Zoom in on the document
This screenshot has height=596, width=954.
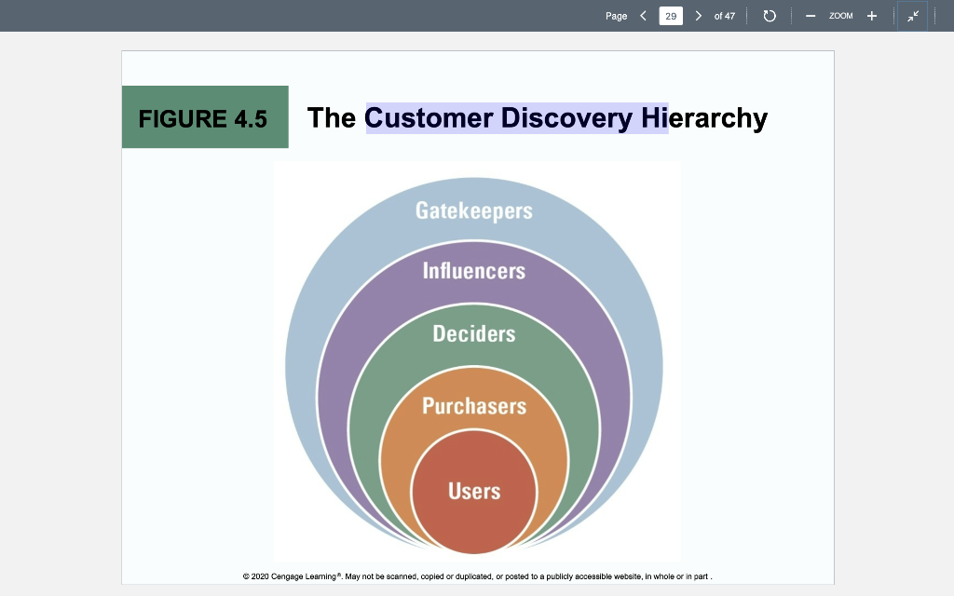pyautogui.click(x=871, y=15)
